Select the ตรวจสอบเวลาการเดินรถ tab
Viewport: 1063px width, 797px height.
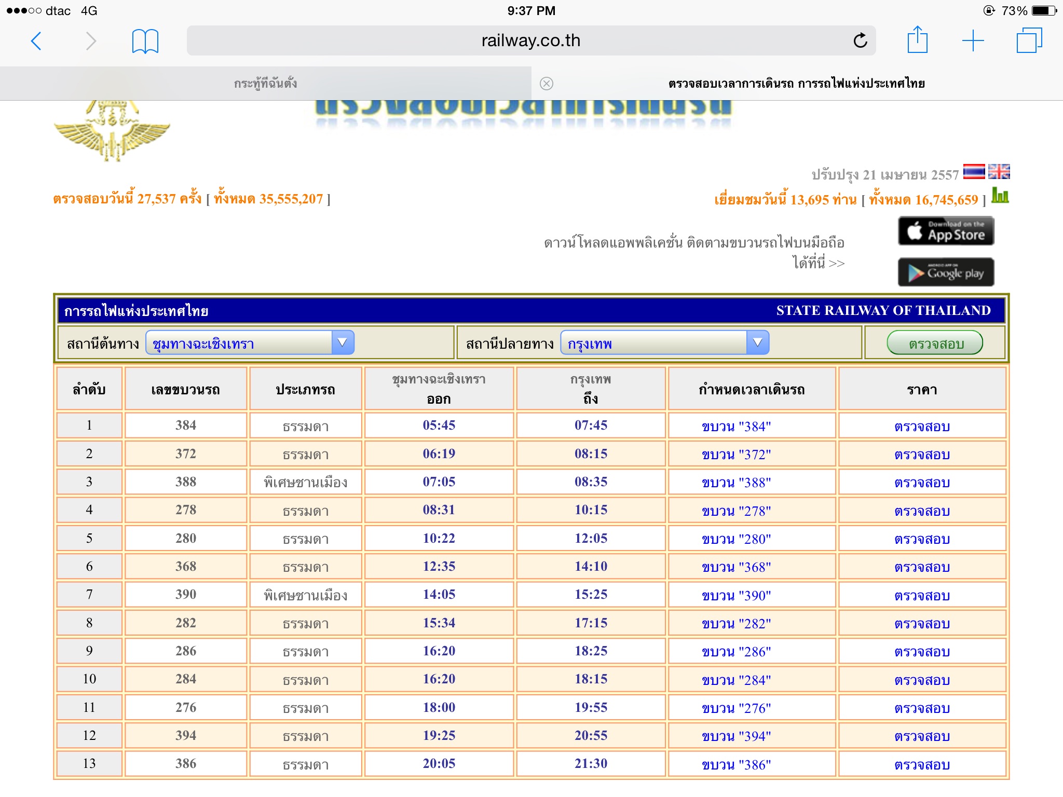pyautogui.click(x=797, y=84)
